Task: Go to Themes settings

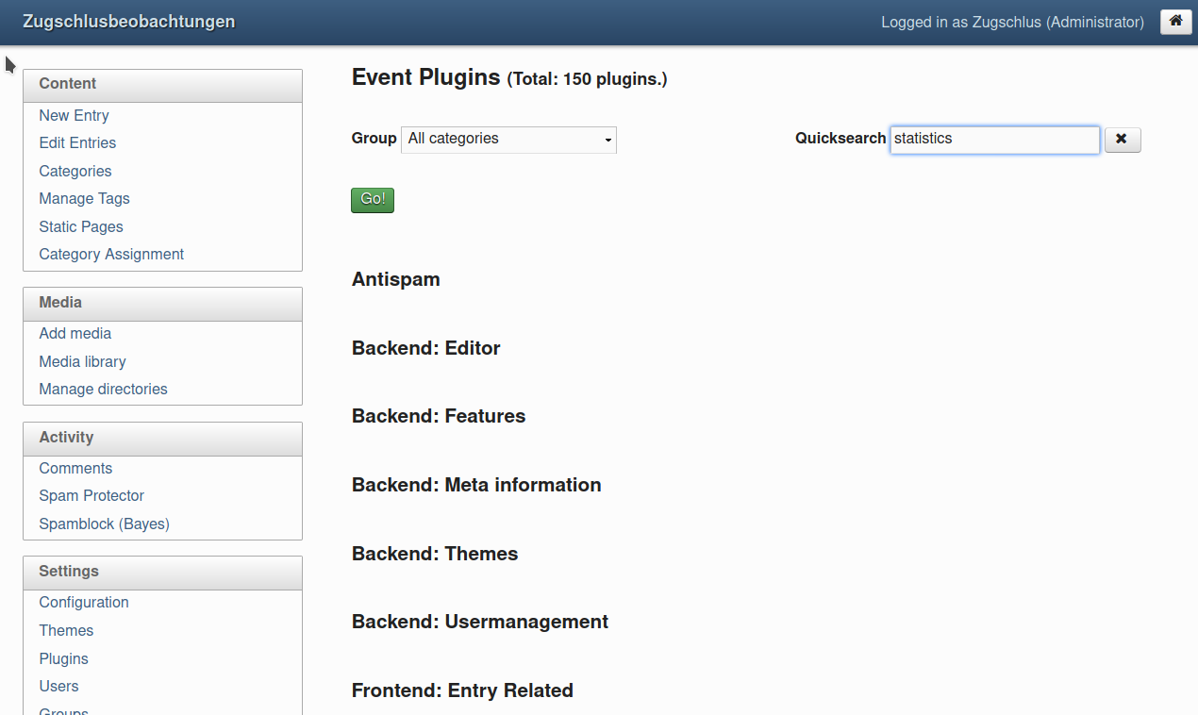Action: pyautogui.click(x=66, y=631)
